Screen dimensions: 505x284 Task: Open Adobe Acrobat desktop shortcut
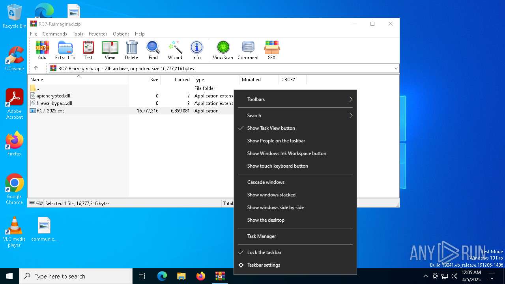14,104
